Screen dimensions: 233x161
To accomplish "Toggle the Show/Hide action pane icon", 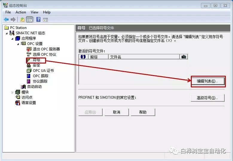I will coord(45,20).
